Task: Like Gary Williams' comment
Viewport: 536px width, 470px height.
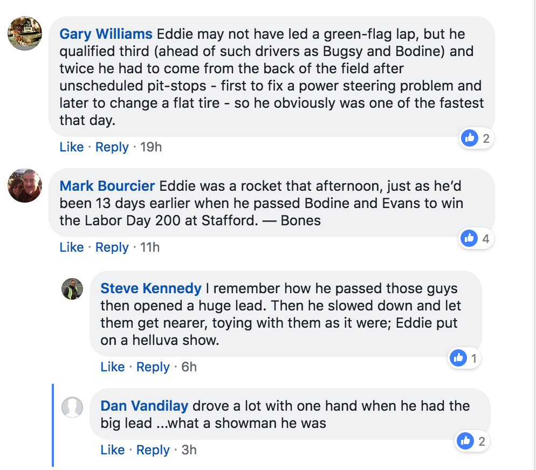Action: coord(71,147)
